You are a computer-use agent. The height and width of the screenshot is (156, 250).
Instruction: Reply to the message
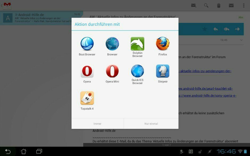click(216, 29)
